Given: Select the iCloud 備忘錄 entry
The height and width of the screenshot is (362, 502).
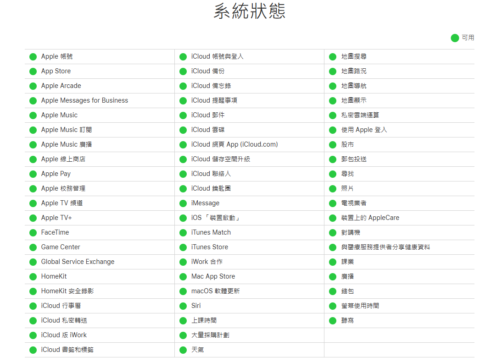Looking at the screenshot, I should pos(211,86).
